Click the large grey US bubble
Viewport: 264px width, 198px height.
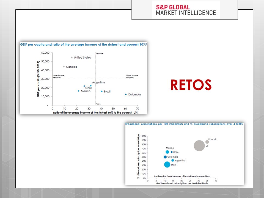pos(199,146)
